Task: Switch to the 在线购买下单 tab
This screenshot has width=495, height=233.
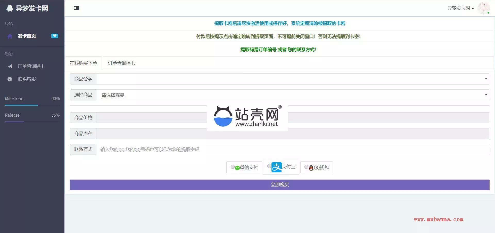Action: click(x=83, y=63)
